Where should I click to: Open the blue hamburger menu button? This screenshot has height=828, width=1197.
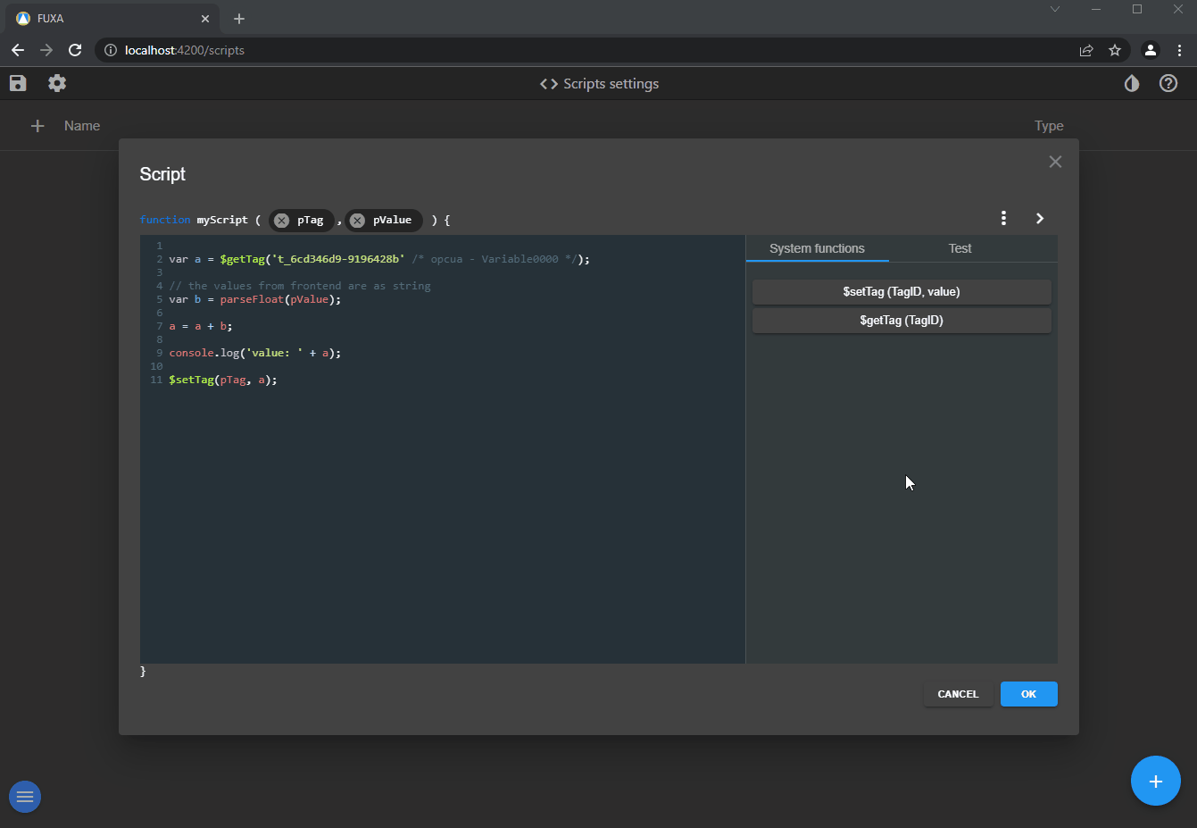[25, 797]
